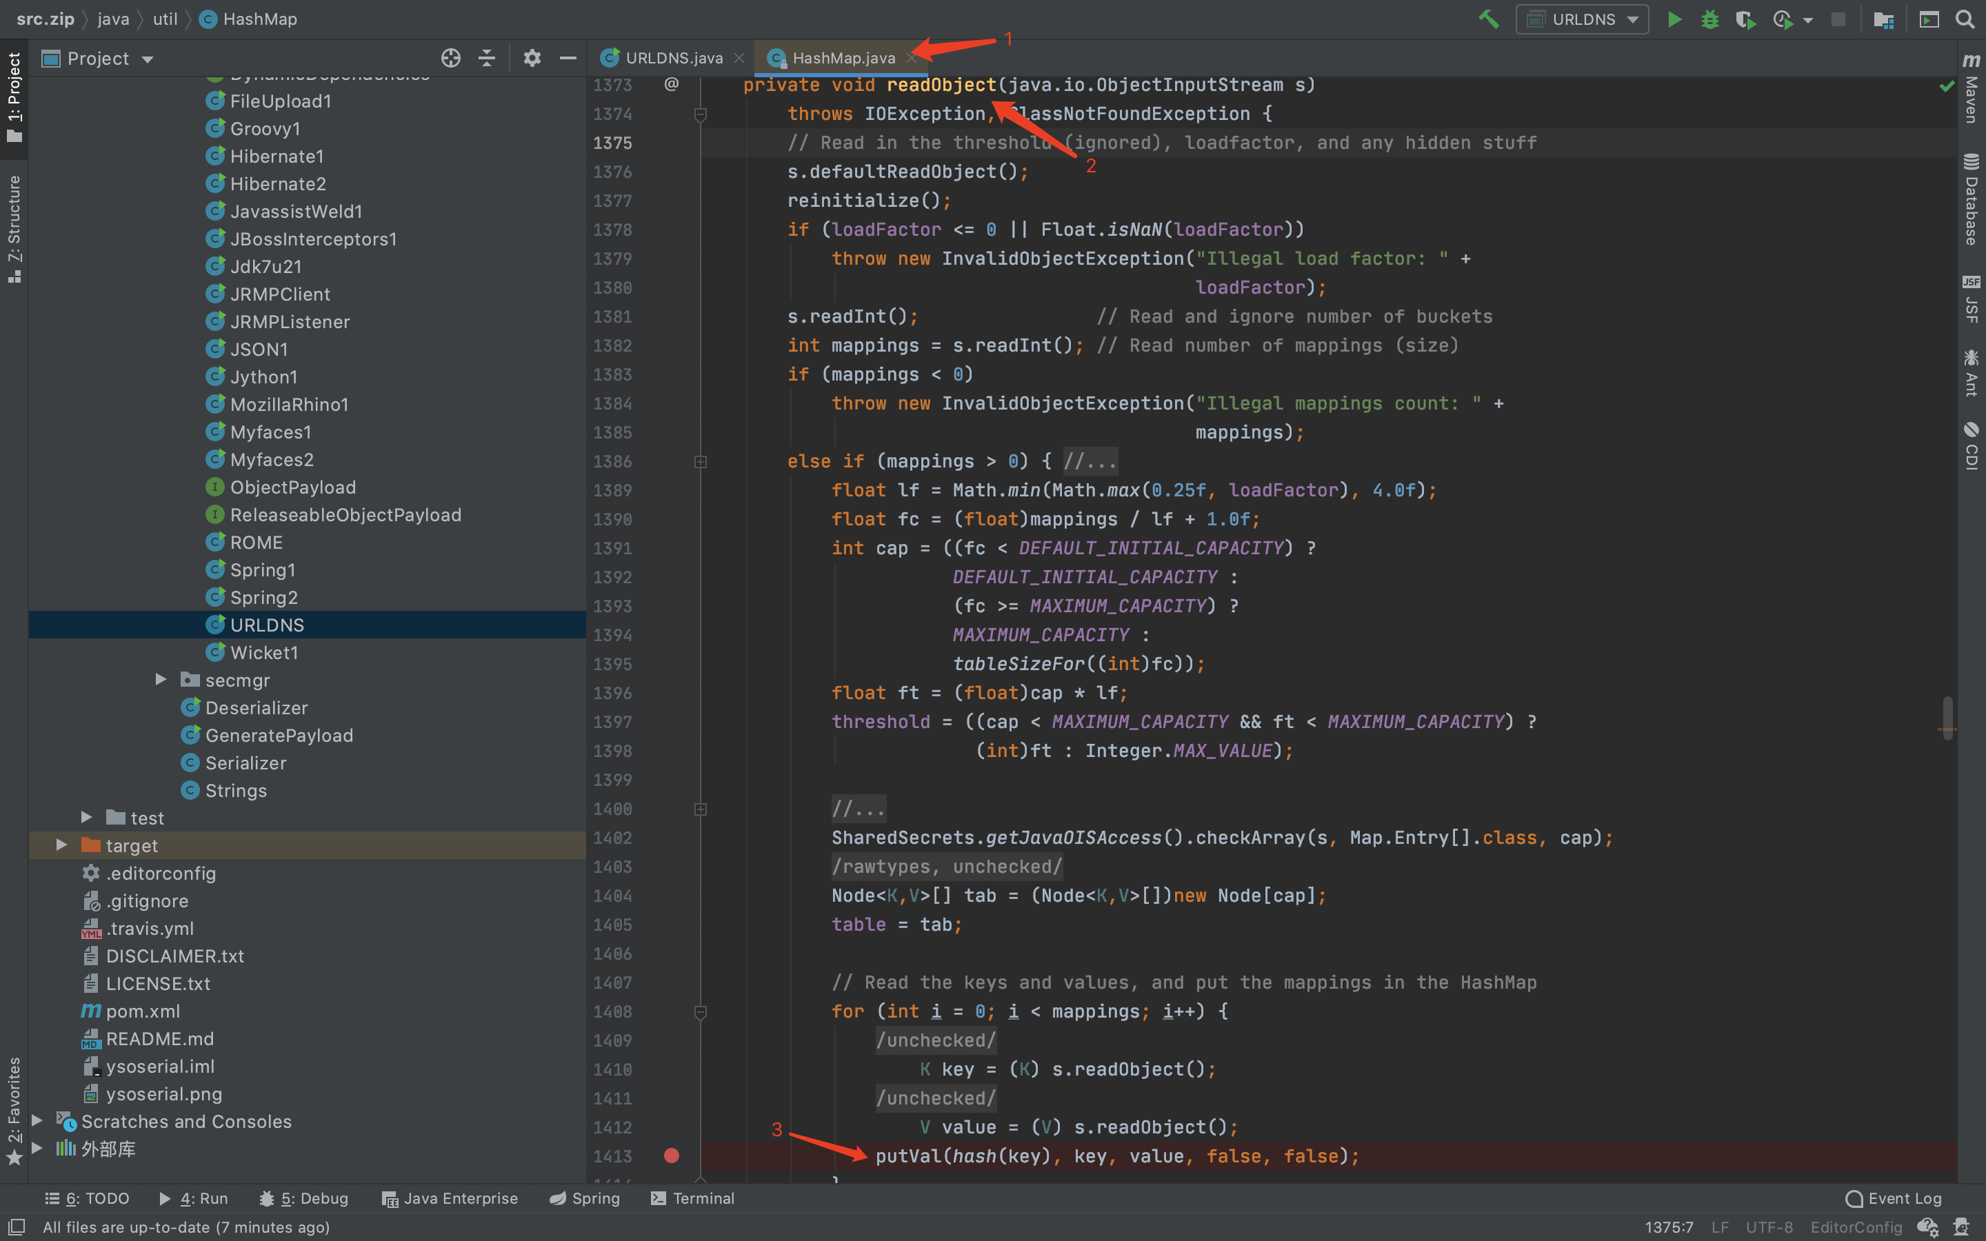
Task: Expand the secmgr folder
Action: tap(161, 680)
